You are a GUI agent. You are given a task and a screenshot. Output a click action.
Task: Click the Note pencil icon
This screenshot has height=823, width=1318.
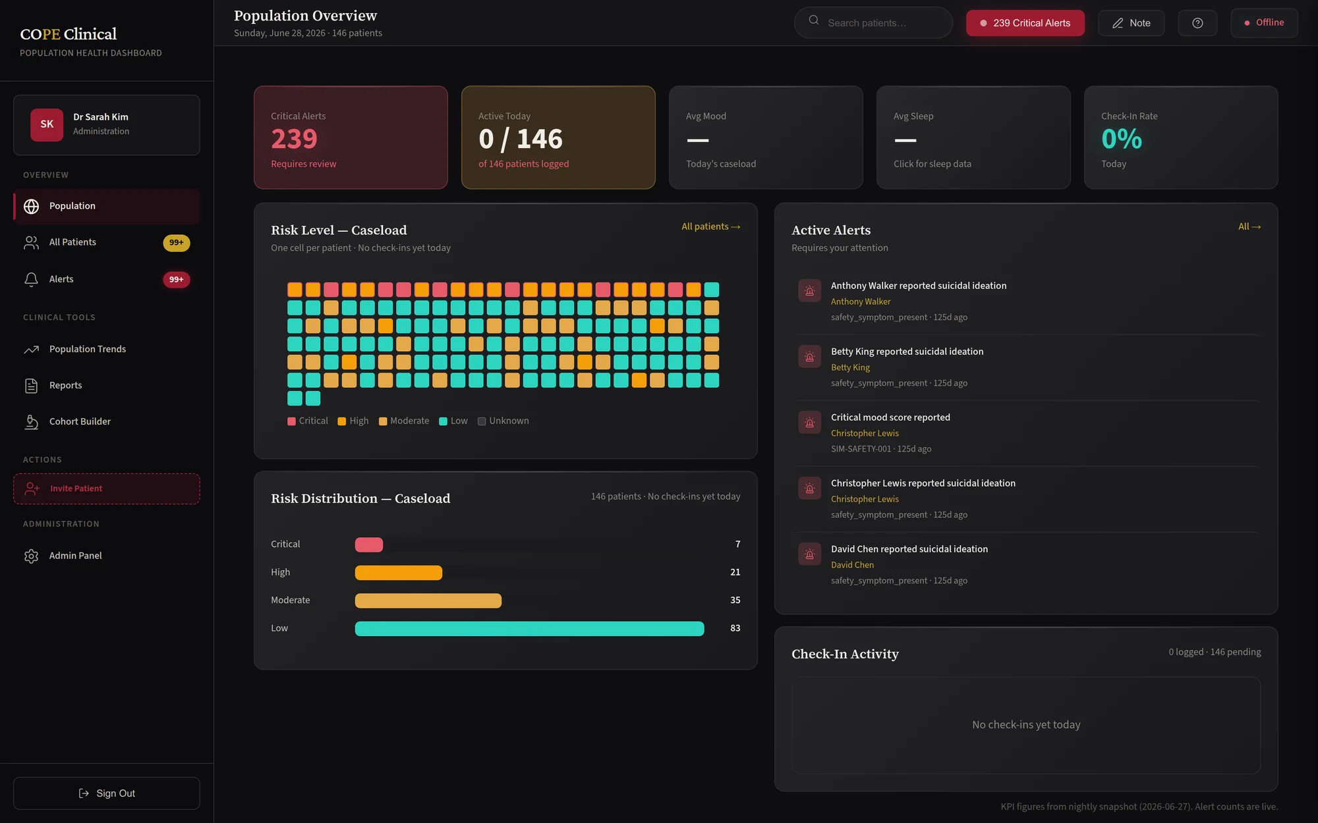coord(1118,23)
